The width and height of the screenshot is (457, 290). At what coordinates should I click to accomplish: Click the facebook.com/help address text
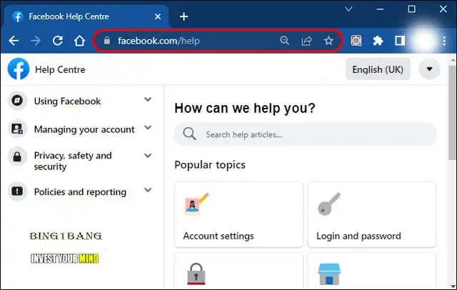pos(159,41)
